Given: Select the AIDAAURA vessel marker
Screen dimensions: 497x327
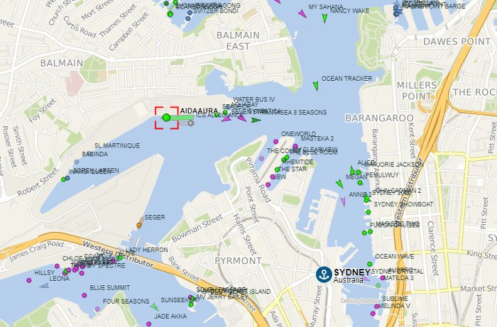Looking at the screenshot, I should pos(166,118).
